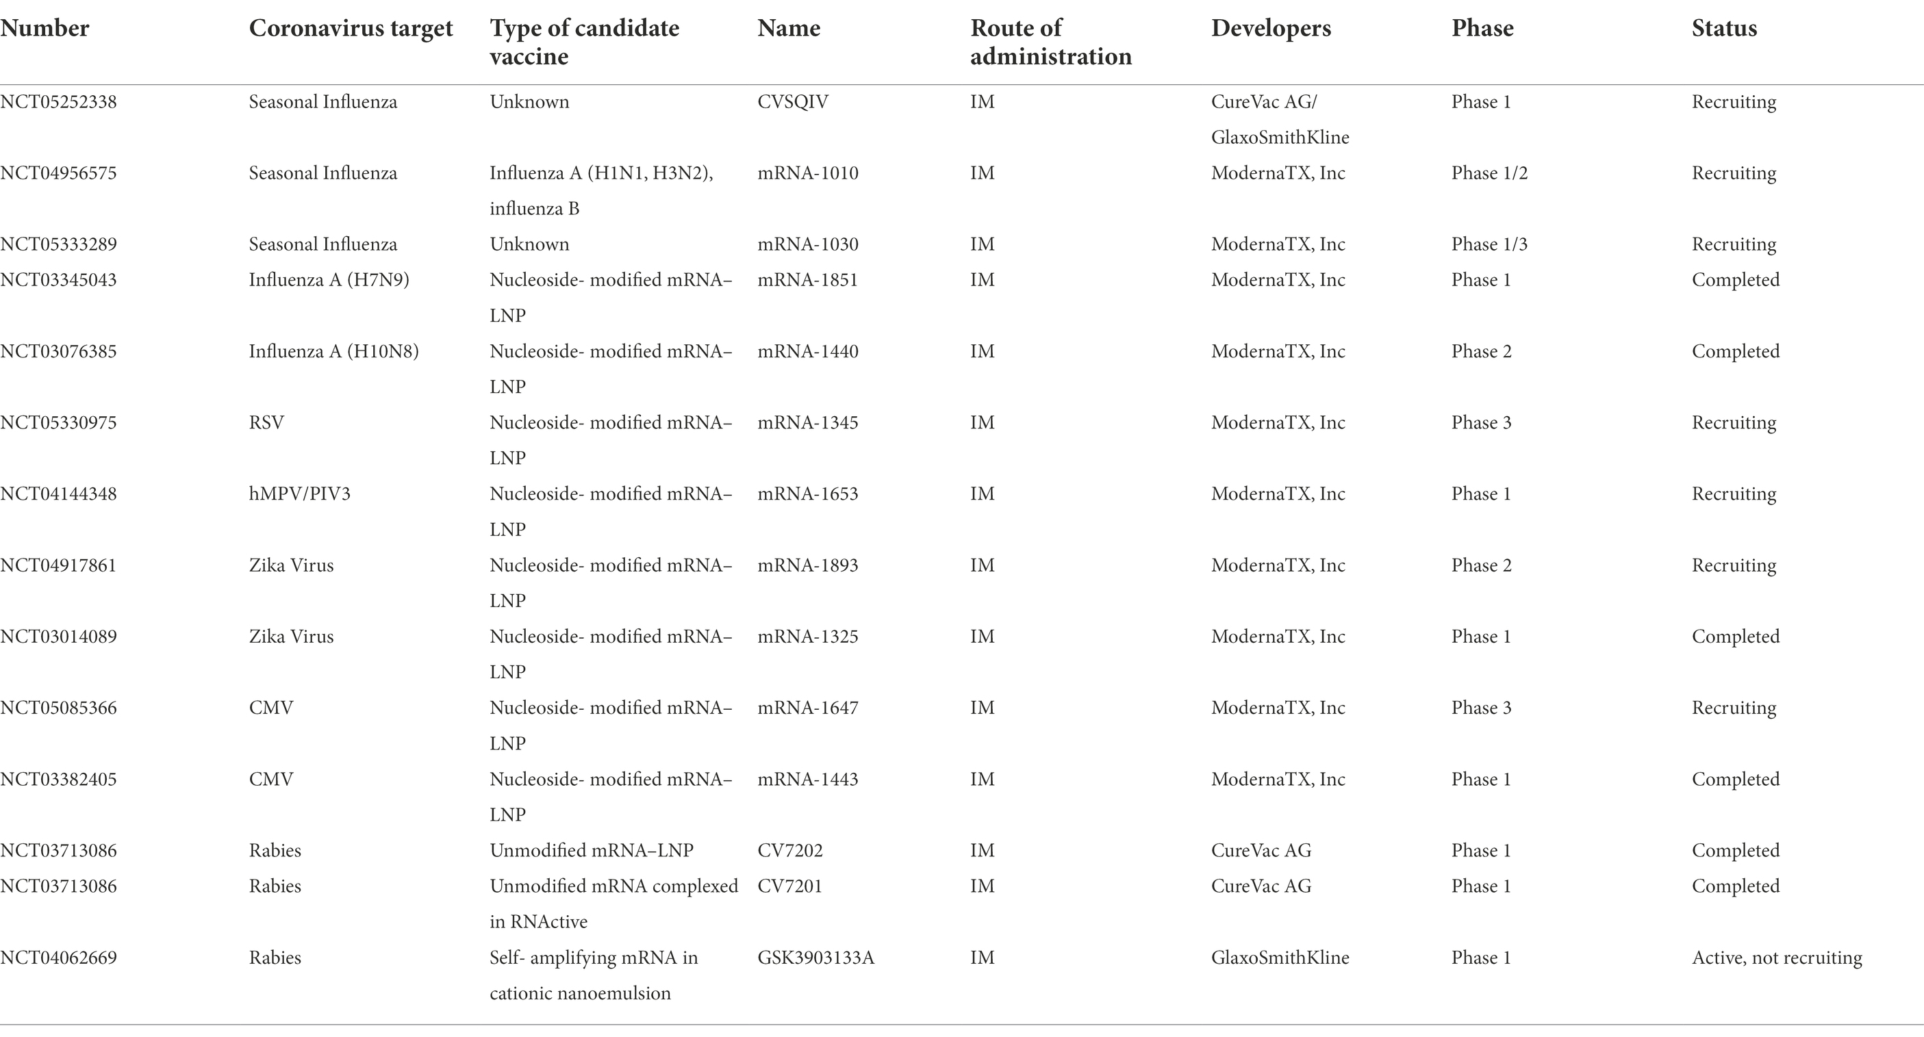This screenshot has width=1924, height=1037.
Task: Select trial number NCT05252338
Action: pos(58,101)
